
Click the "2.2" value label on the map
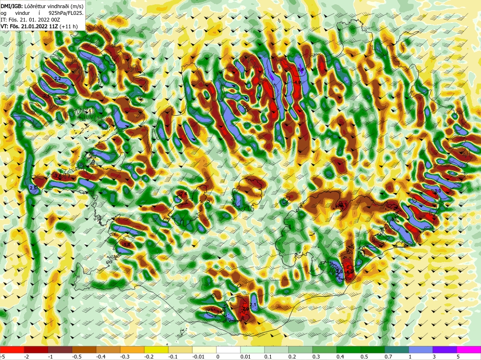point(57,79)
